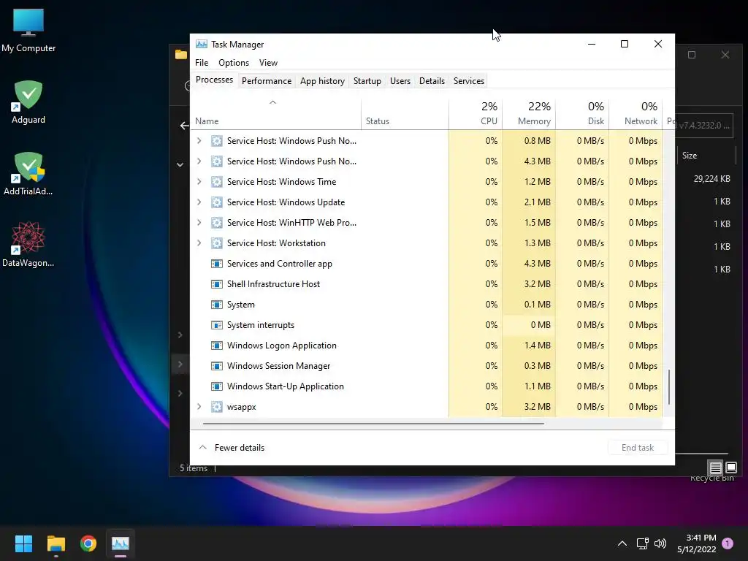Switch to the Users tab
The width and height of the screenshot is (748, 561).
point(400,81)
